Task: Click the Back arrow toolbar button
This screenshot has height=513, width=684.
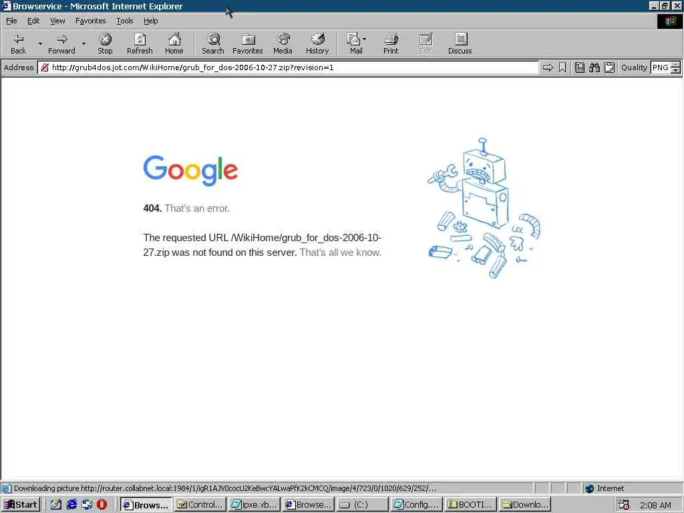Action: pyautogui.click(x=18, y=43)
